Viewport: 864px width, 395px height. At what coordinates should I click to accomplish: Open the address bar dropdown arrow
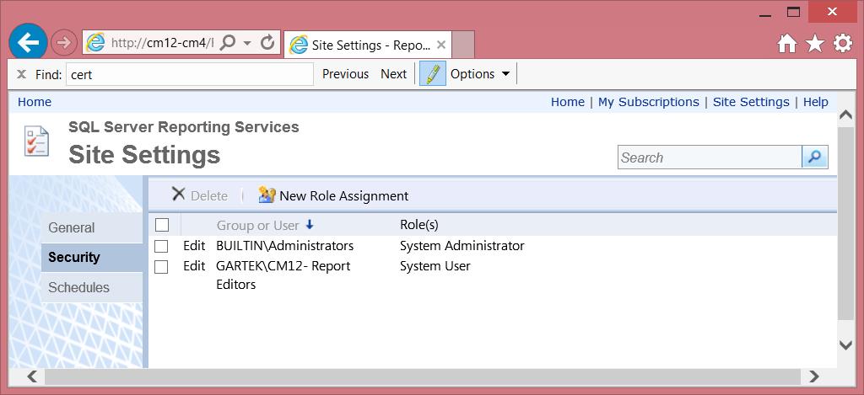247,43
